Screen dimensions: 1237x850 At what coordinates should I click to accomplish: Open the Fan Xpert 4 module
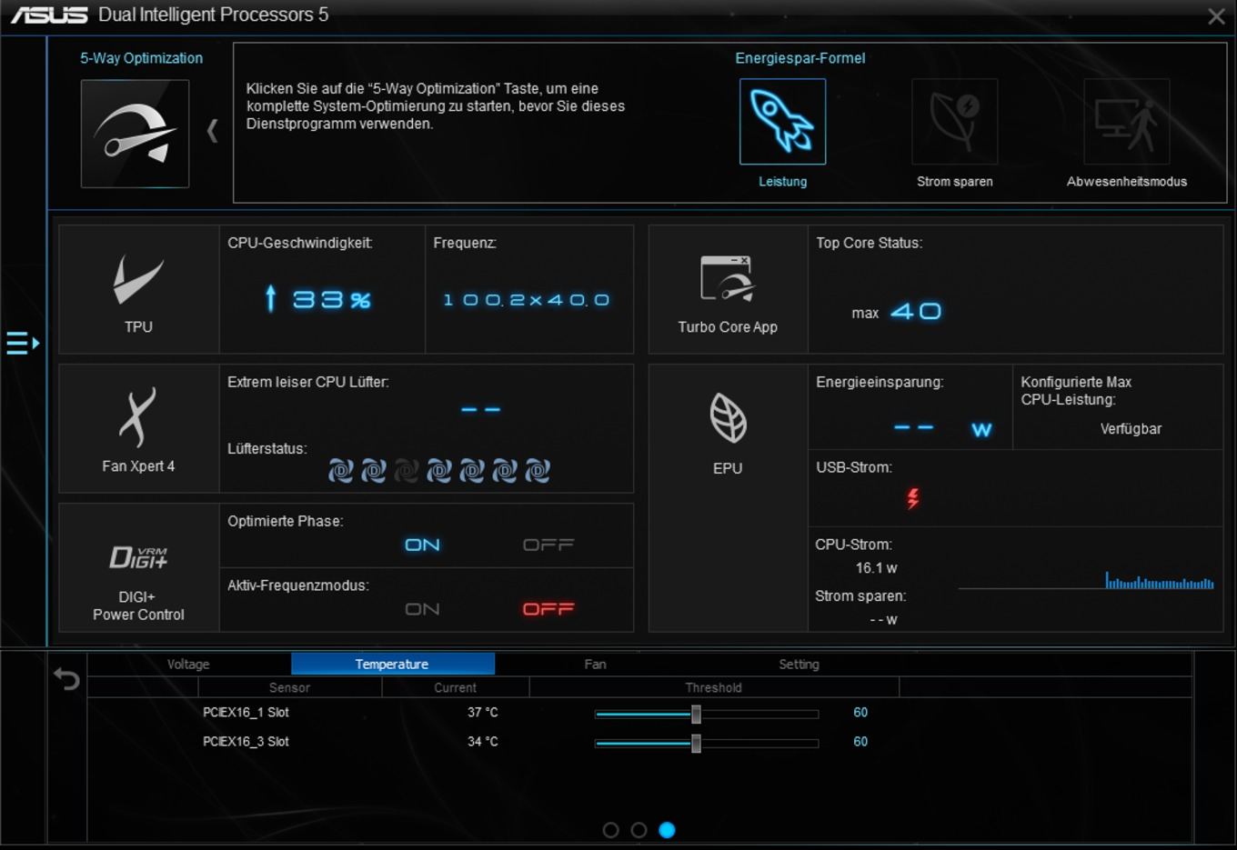138,429
